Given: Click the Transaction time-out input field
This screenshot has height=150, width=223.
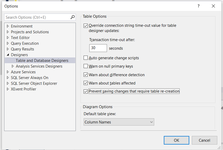Looking at the screenshot, I should tap(98, 48).
